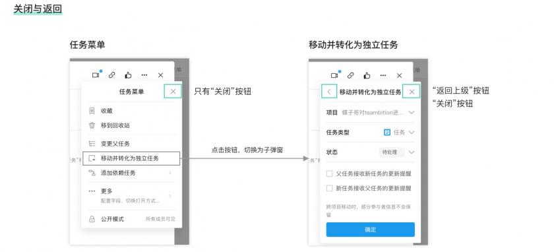Check 父任务接收新任务的更新提醒 checkbox
Viewport: 554px width, 252px height.
coord(329,173)
